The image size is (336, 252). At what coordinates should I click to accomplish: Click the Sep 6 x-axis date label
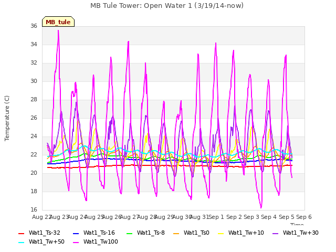(x=304, y=217)
